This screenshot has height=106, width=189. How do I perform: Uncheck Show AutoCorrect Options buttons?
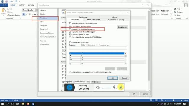point(70,23)
